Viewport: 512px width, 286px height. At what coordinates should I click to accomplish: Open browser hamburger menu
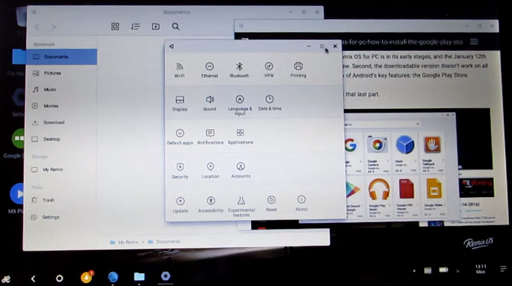[474, 42]
